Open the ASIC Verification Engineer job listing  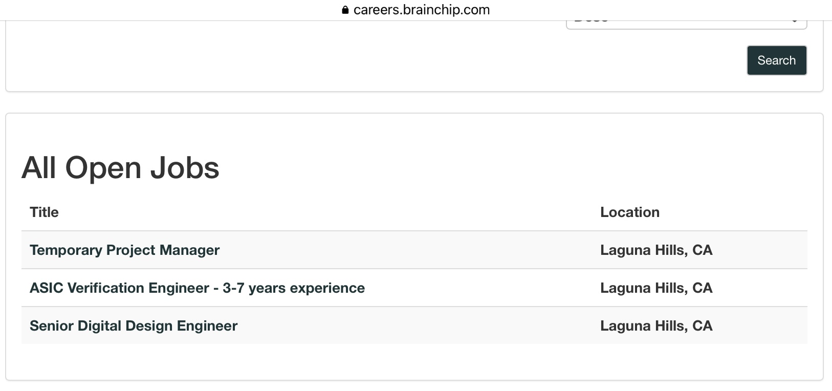[197, 288]
